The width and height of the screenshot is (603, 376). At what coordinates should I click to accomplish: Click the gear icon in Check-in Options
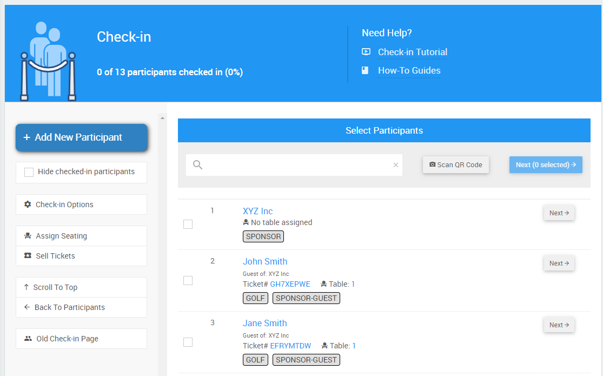coord(28,205)
